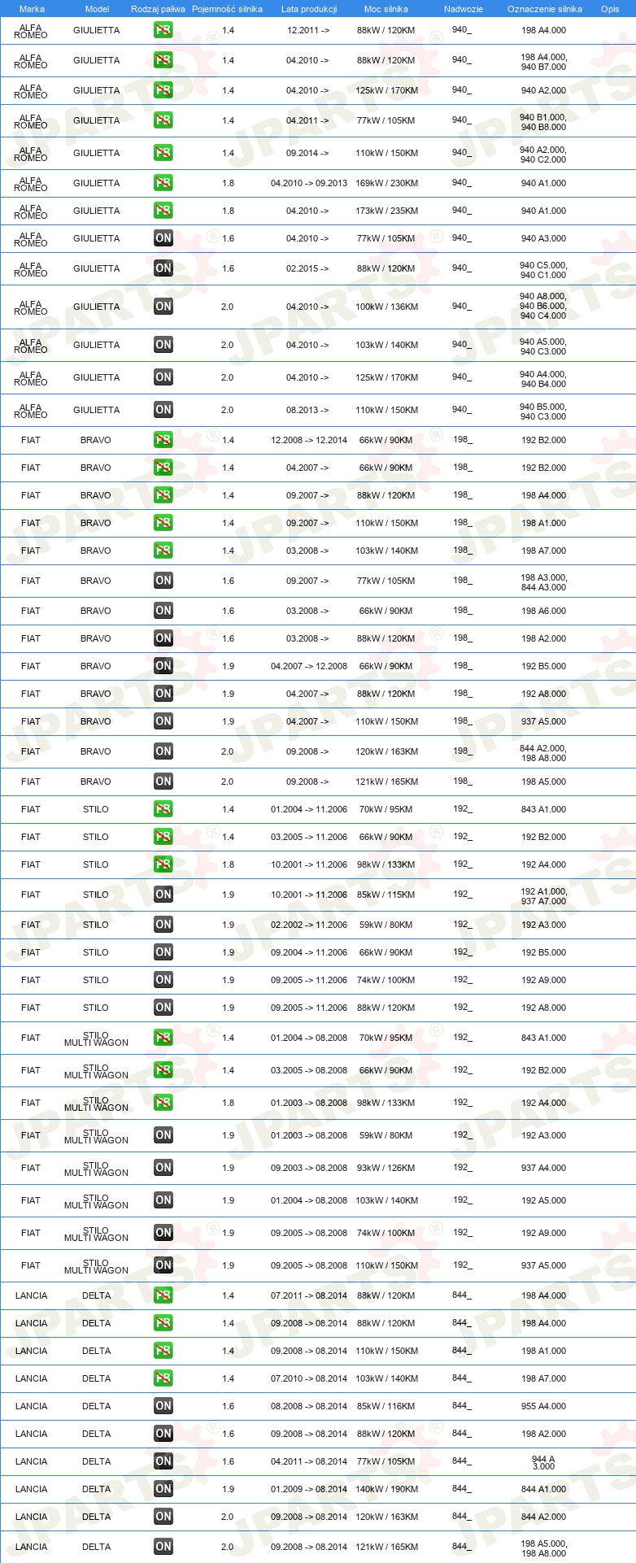Click the Moc silnika column header

pos(386,9)
